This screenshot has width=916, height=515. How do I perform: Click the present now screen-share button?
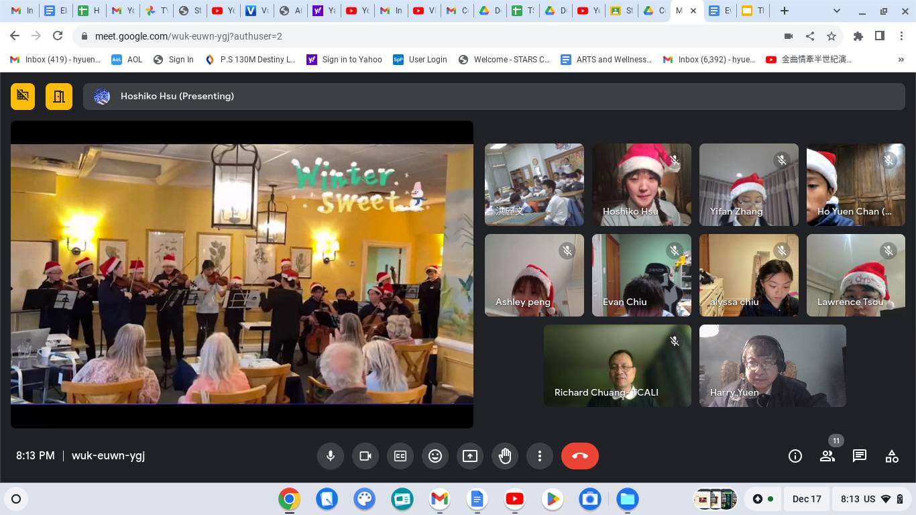470,456
